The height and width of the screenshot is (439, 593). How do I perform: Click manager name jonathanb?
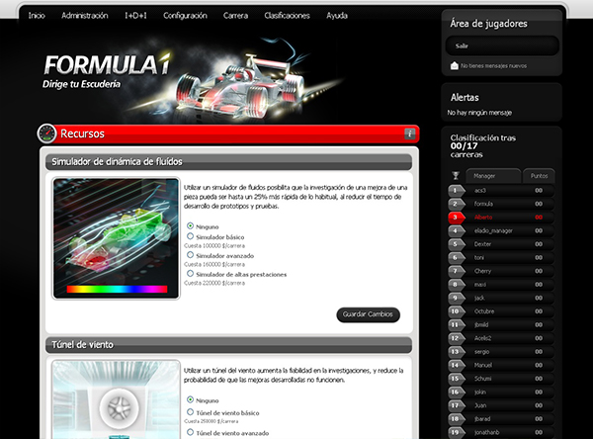pyautogui.click(x=486, y=432)
